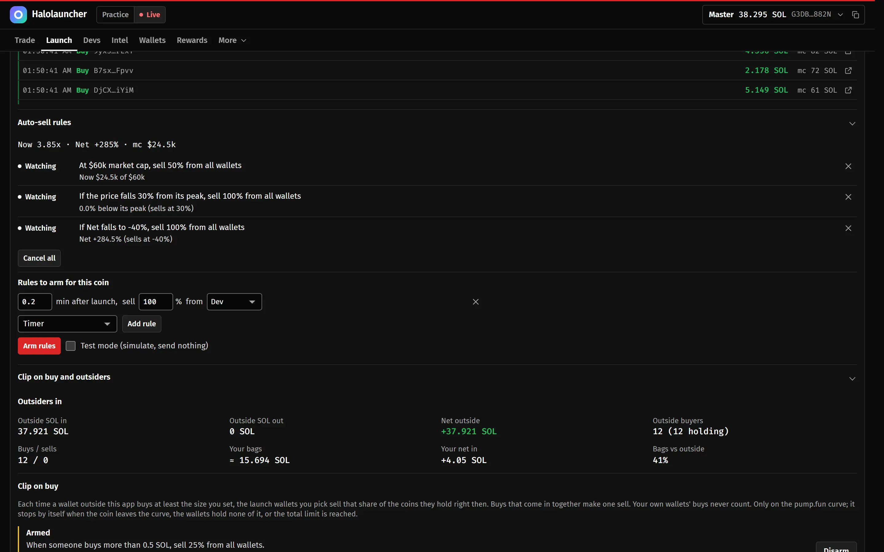Collapse the Auto-sell rules section
884x552 pixels.
(852, 123)
